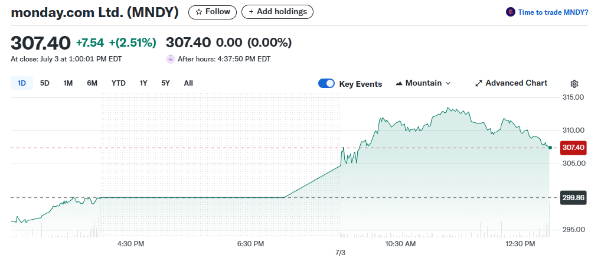601x264 pixels.
Task: Click the 299.86 previous close tag
Action: (573, 198)
